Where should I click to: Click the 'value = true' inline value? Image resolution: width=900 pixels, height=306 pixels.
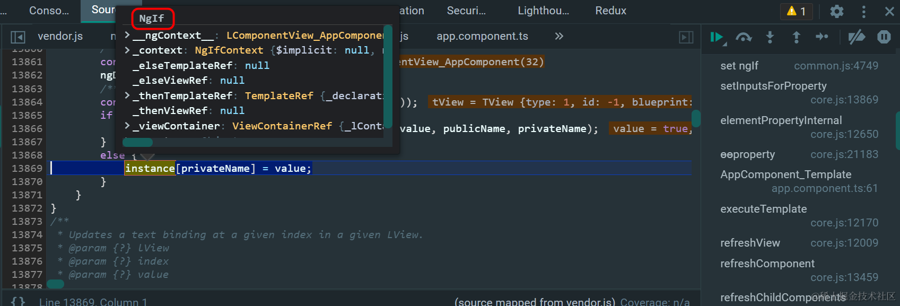click(x=650, y=128)
